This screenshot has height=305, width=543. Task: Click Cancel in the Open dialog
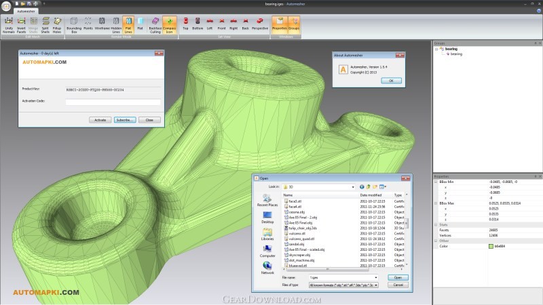(x=398, y=285)
